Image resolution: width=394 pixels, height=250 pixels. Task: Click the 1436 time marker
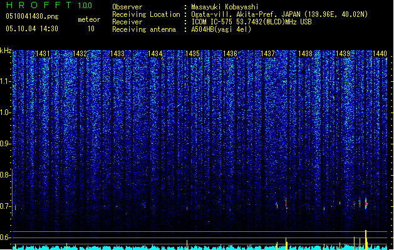[230, 54]
